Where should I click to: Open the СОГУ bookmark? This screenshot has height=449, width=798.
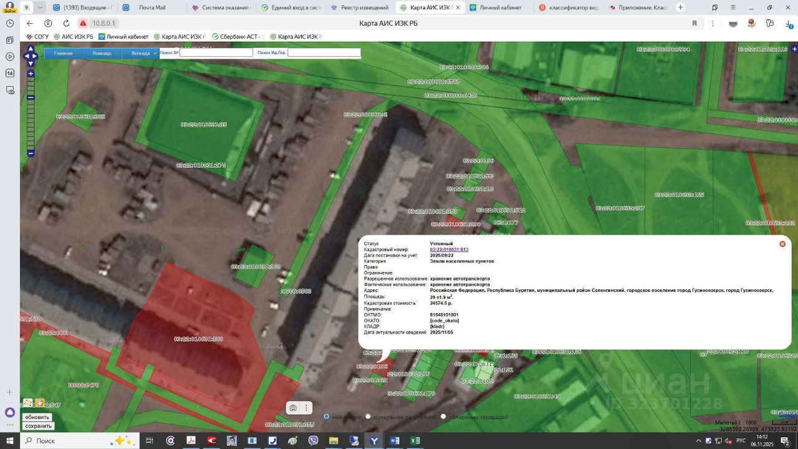point(37,37)
